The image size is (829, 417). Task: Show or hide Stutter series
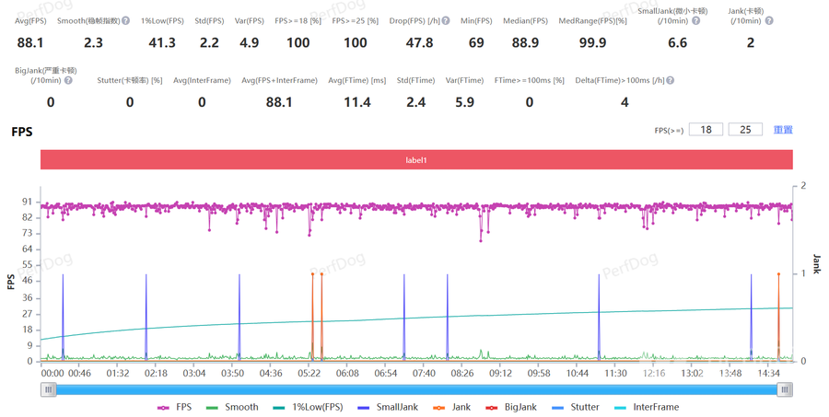coord(574,407)
